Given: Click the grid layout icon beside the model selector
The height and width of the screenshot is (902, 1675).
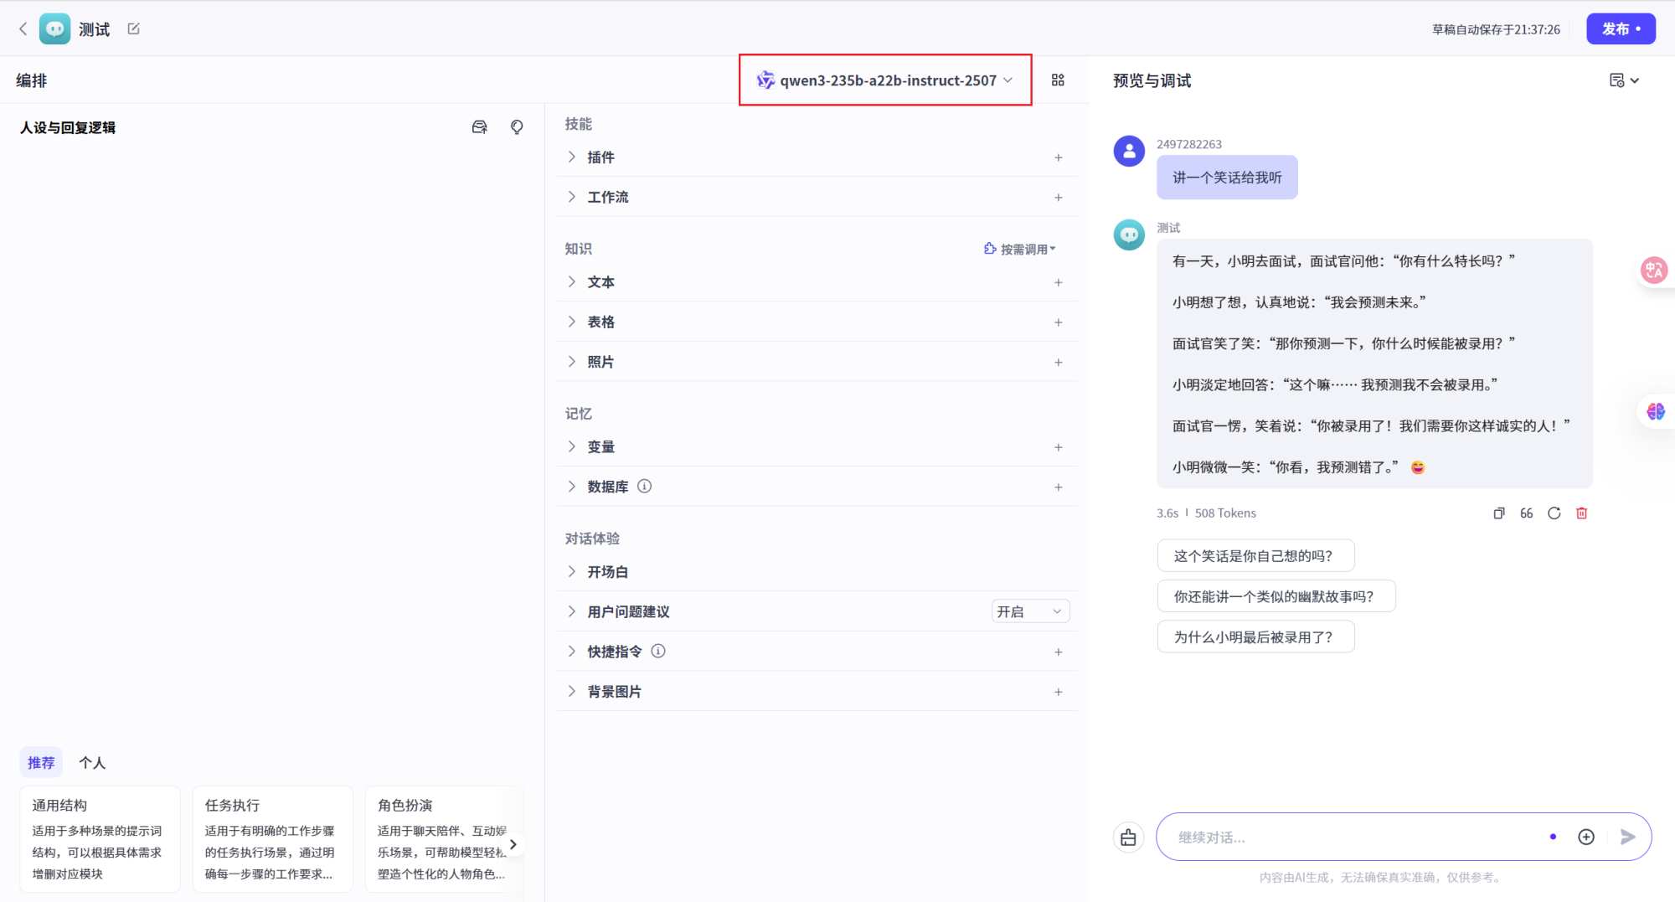Looking at the screenshot, I should point(1058,80).
